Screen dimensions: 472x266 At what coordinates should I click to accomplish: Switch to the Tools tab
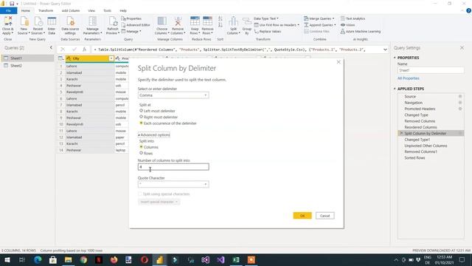pos(107,10)
